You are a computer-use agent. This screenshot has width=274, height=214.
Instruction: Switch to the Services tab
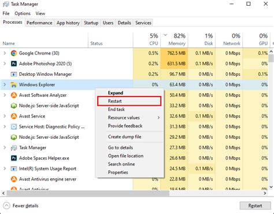143,23
